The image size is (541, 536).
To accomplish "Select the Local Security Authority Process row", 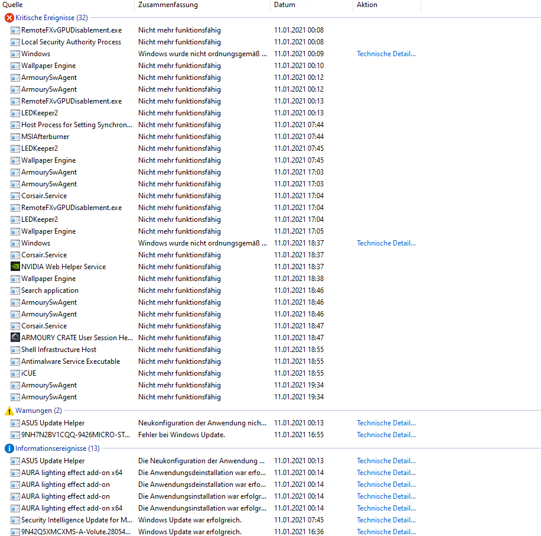I will [x=216, y=42].
